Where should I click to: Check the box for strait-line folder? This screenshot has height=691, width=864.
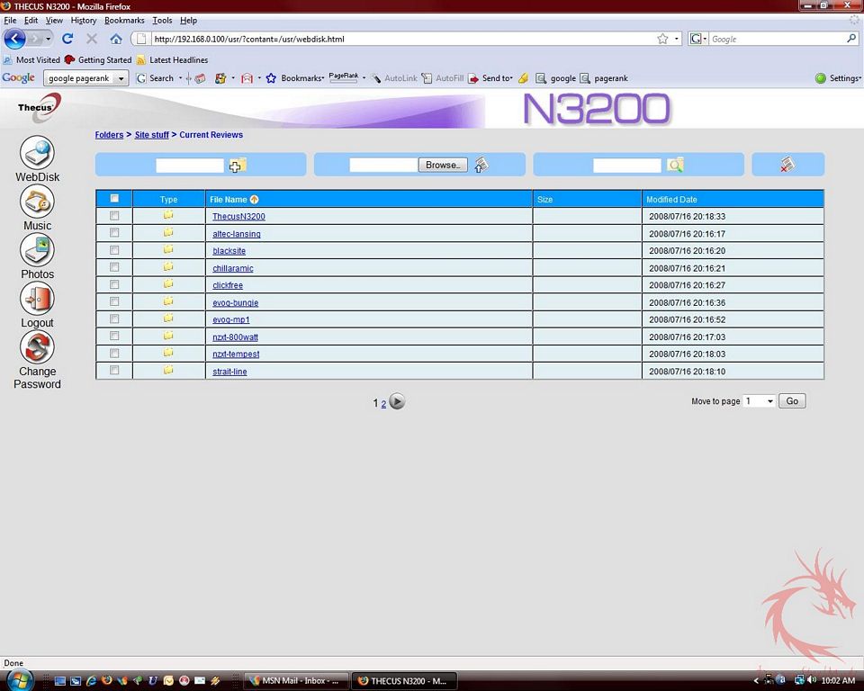[x=114, y=371]
